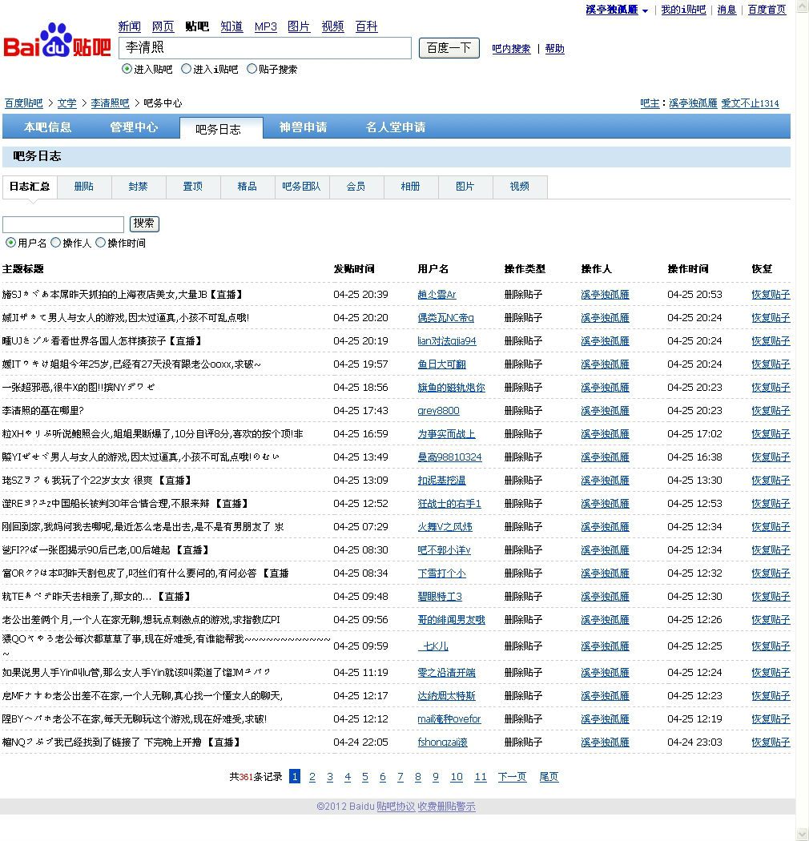Open 我的i贴吧 link

[x=683, y=10]
